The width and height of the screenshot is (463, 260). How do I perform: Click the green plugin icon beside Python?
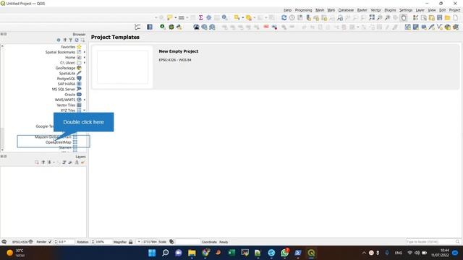pos(171,27)
